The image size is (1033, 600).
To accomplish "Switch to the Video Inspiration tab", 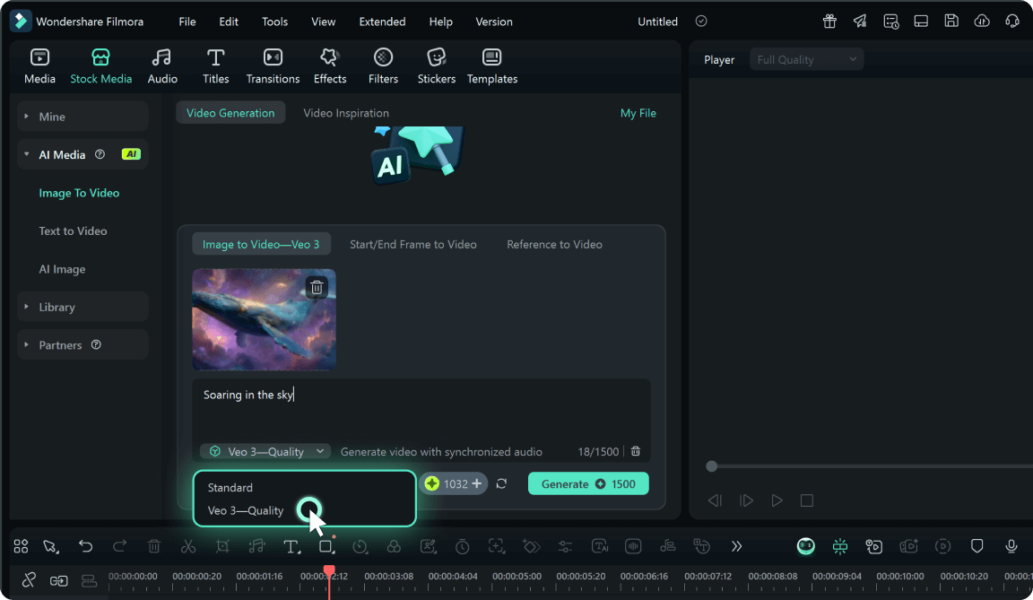I will (x=346, y=113).
